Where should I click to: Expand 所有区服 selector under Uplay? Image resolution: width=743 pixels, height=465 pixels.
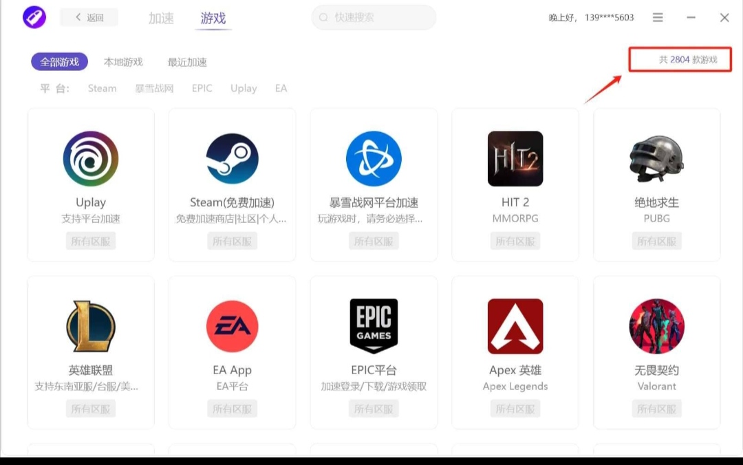pos(91,241)
